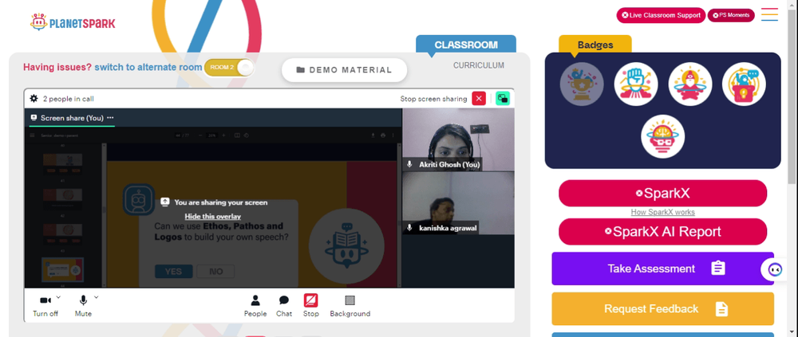Click highlighted slide thumbnail in shared PDF

click(62, 269)
